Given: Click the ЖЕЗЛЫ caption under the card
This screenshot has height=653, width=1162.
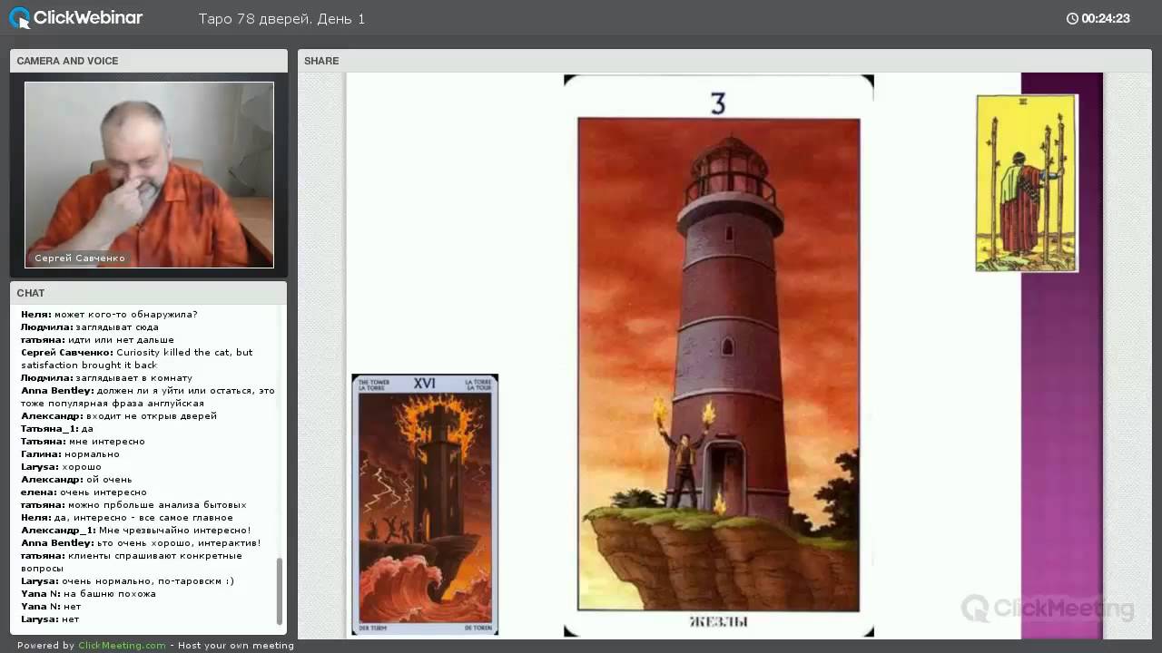Looking at the screenshot, I should point(719,622).
